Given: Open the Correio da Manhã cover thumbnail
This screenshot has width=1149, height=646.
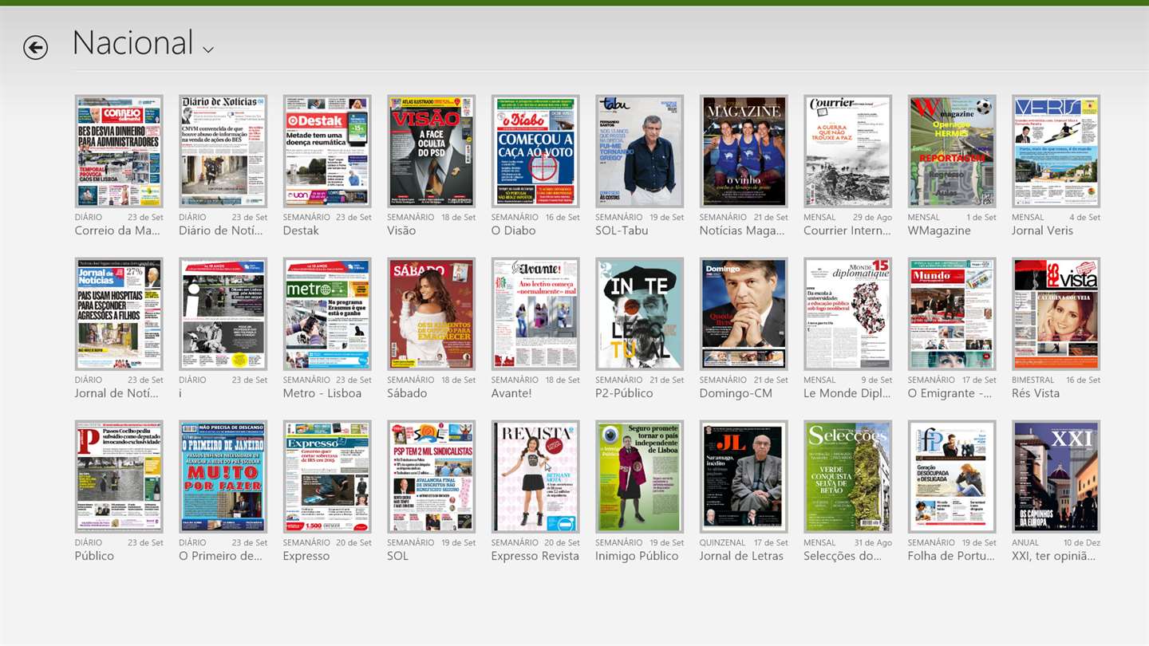Looking at the screenshot, I should coord(119,152).
